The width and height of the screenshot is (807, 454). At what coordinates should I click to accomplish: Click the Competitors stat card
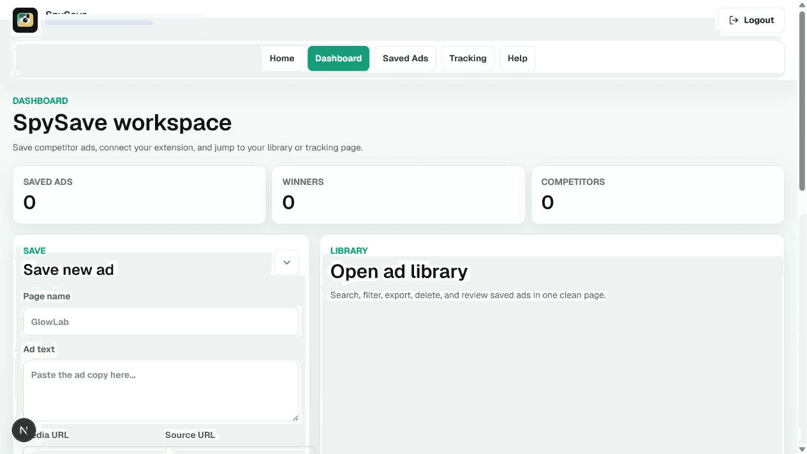pyautogui.click(x=657, y=195)
